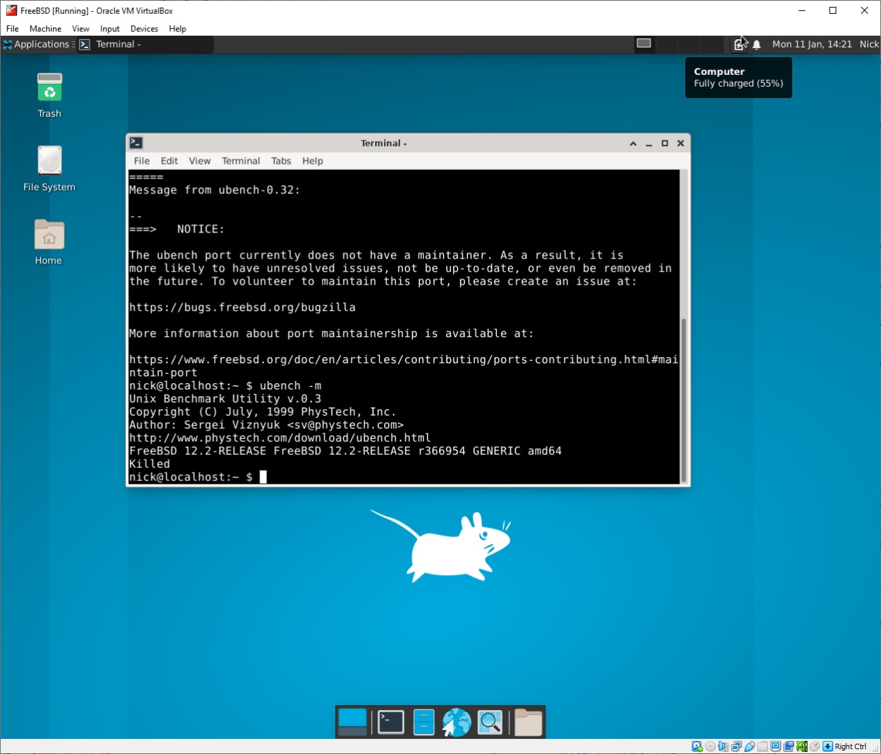881x754 pixels.
Task: Open VirtualBox Devices menu
Action: click(144, 29)
